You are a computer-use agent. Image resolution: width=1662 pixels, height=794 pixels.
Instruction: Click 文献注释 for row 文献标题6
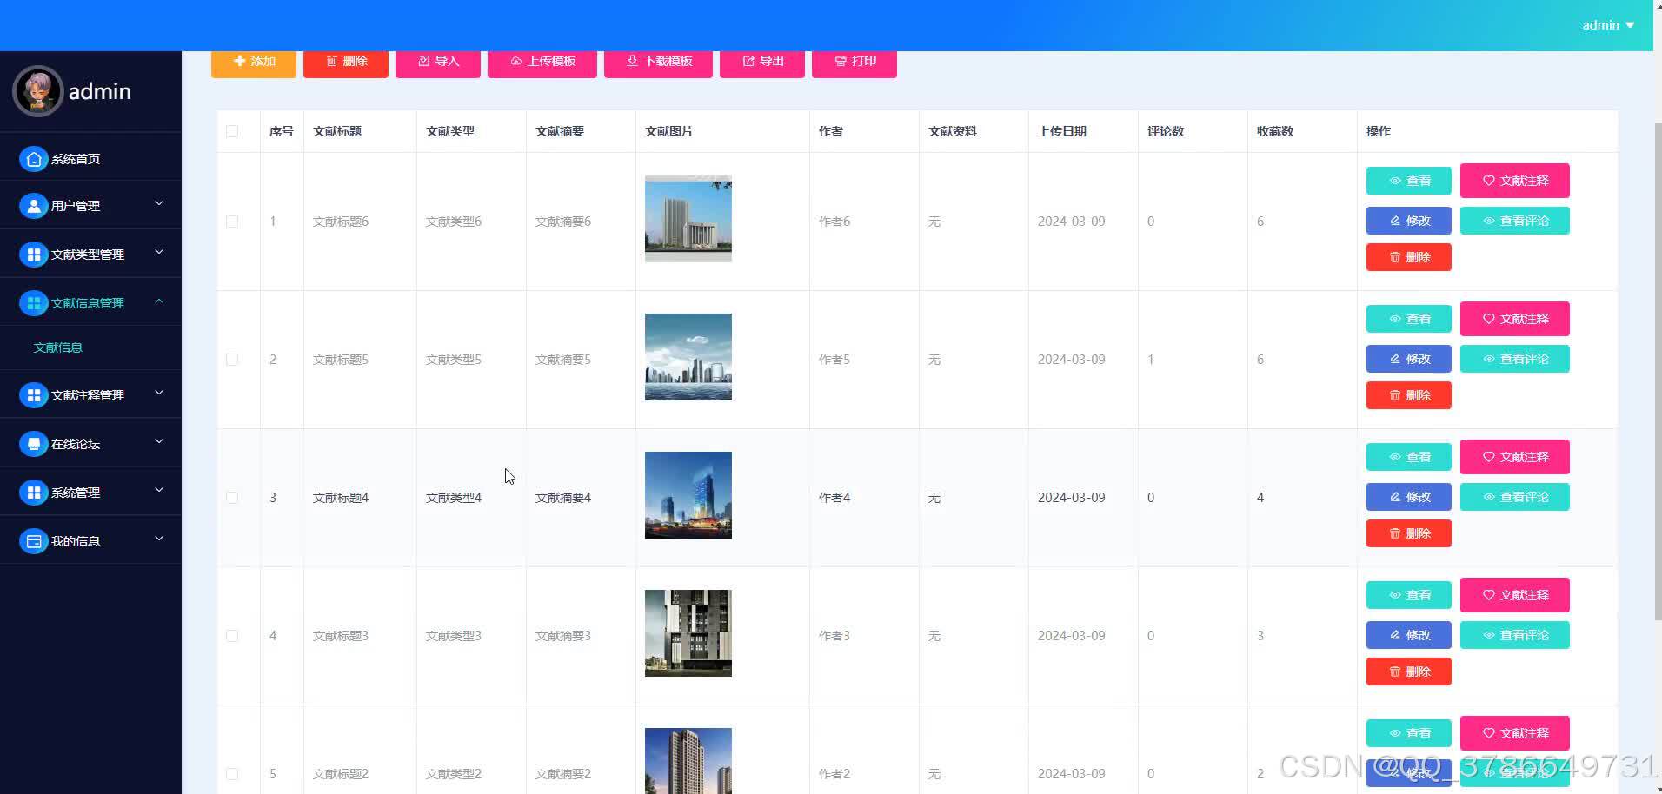pos(1515,181)
